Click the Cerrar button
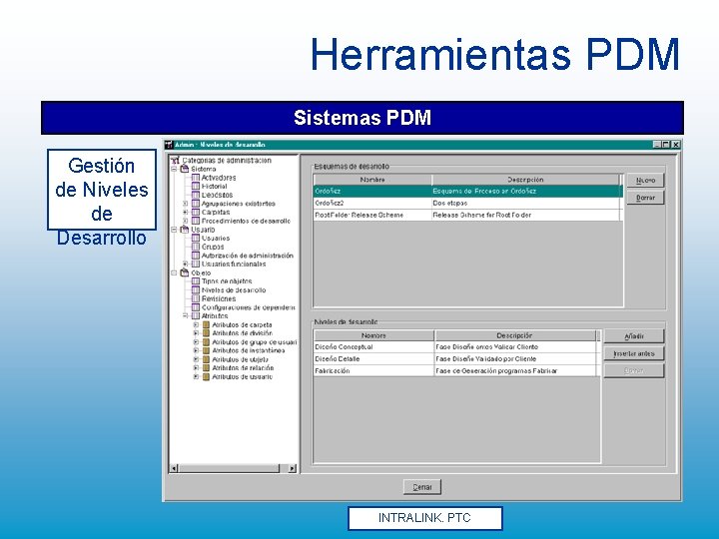The image size is (719, 539). coord(422,487)
